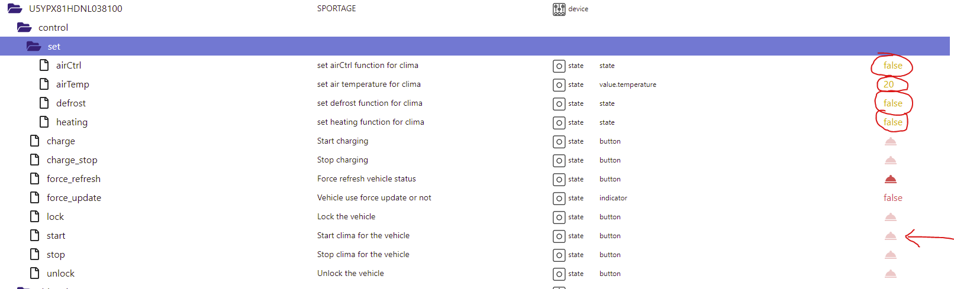Click the start clima button bell icon
Screen dimensions: 954x289
point(890,236)
